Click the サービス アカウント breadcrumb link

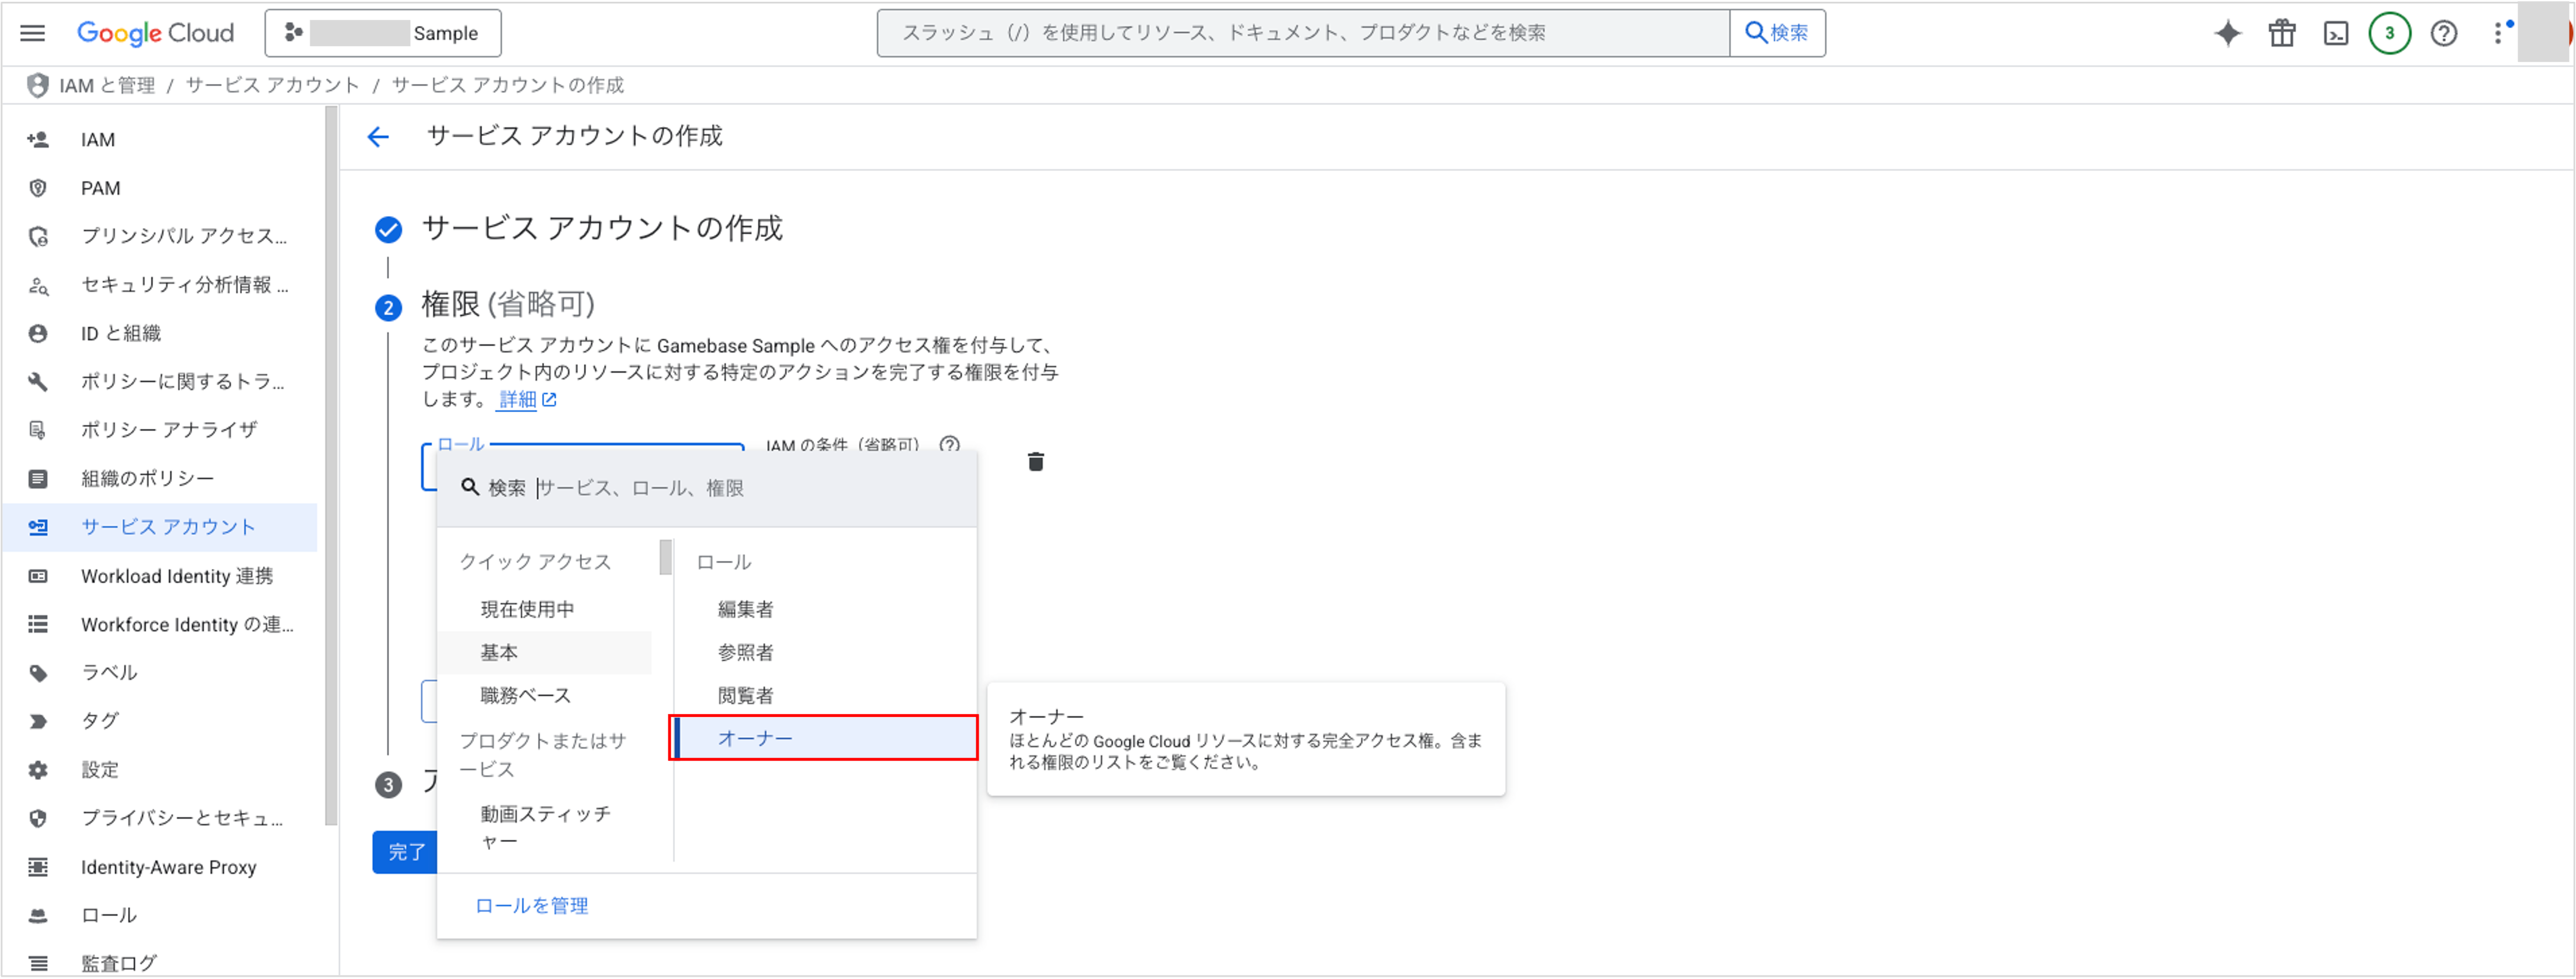(x=272, y=85)
